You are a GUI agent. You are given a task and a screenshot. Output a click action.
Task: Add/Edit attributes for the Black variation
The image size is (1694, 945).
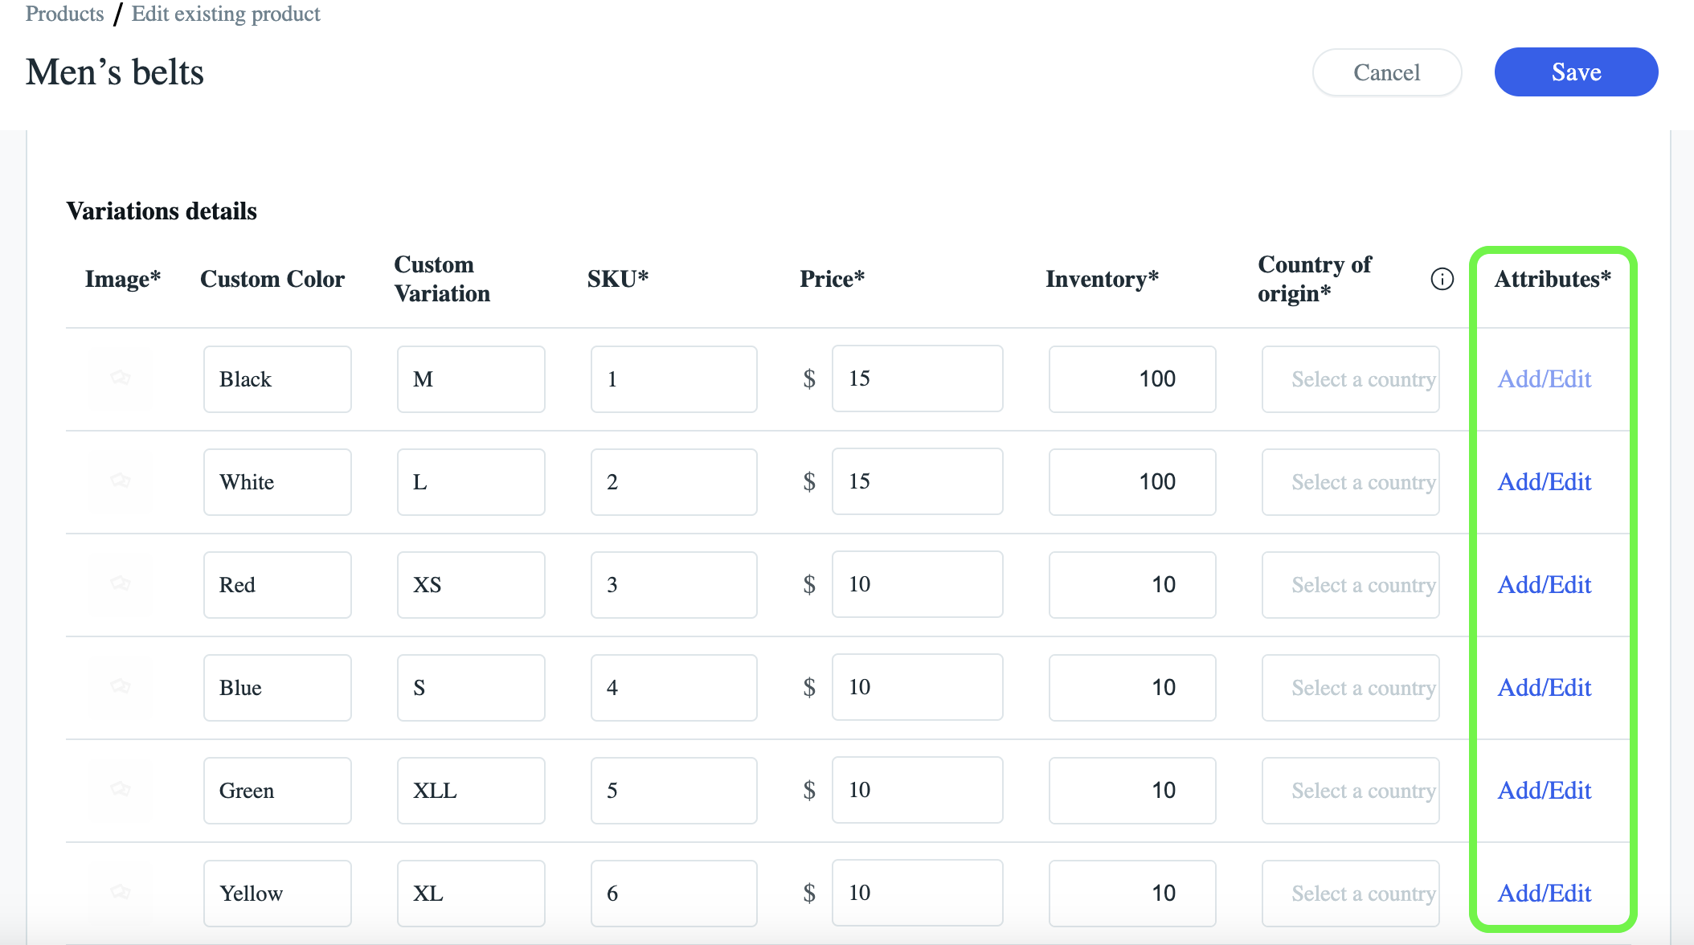1544,378
